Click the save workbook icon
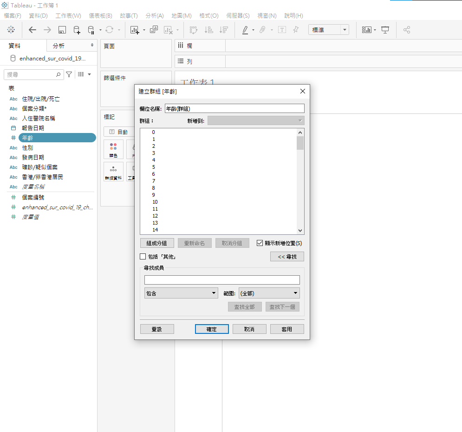The height and width of the screenshot is (432, 462). [62, 30]
